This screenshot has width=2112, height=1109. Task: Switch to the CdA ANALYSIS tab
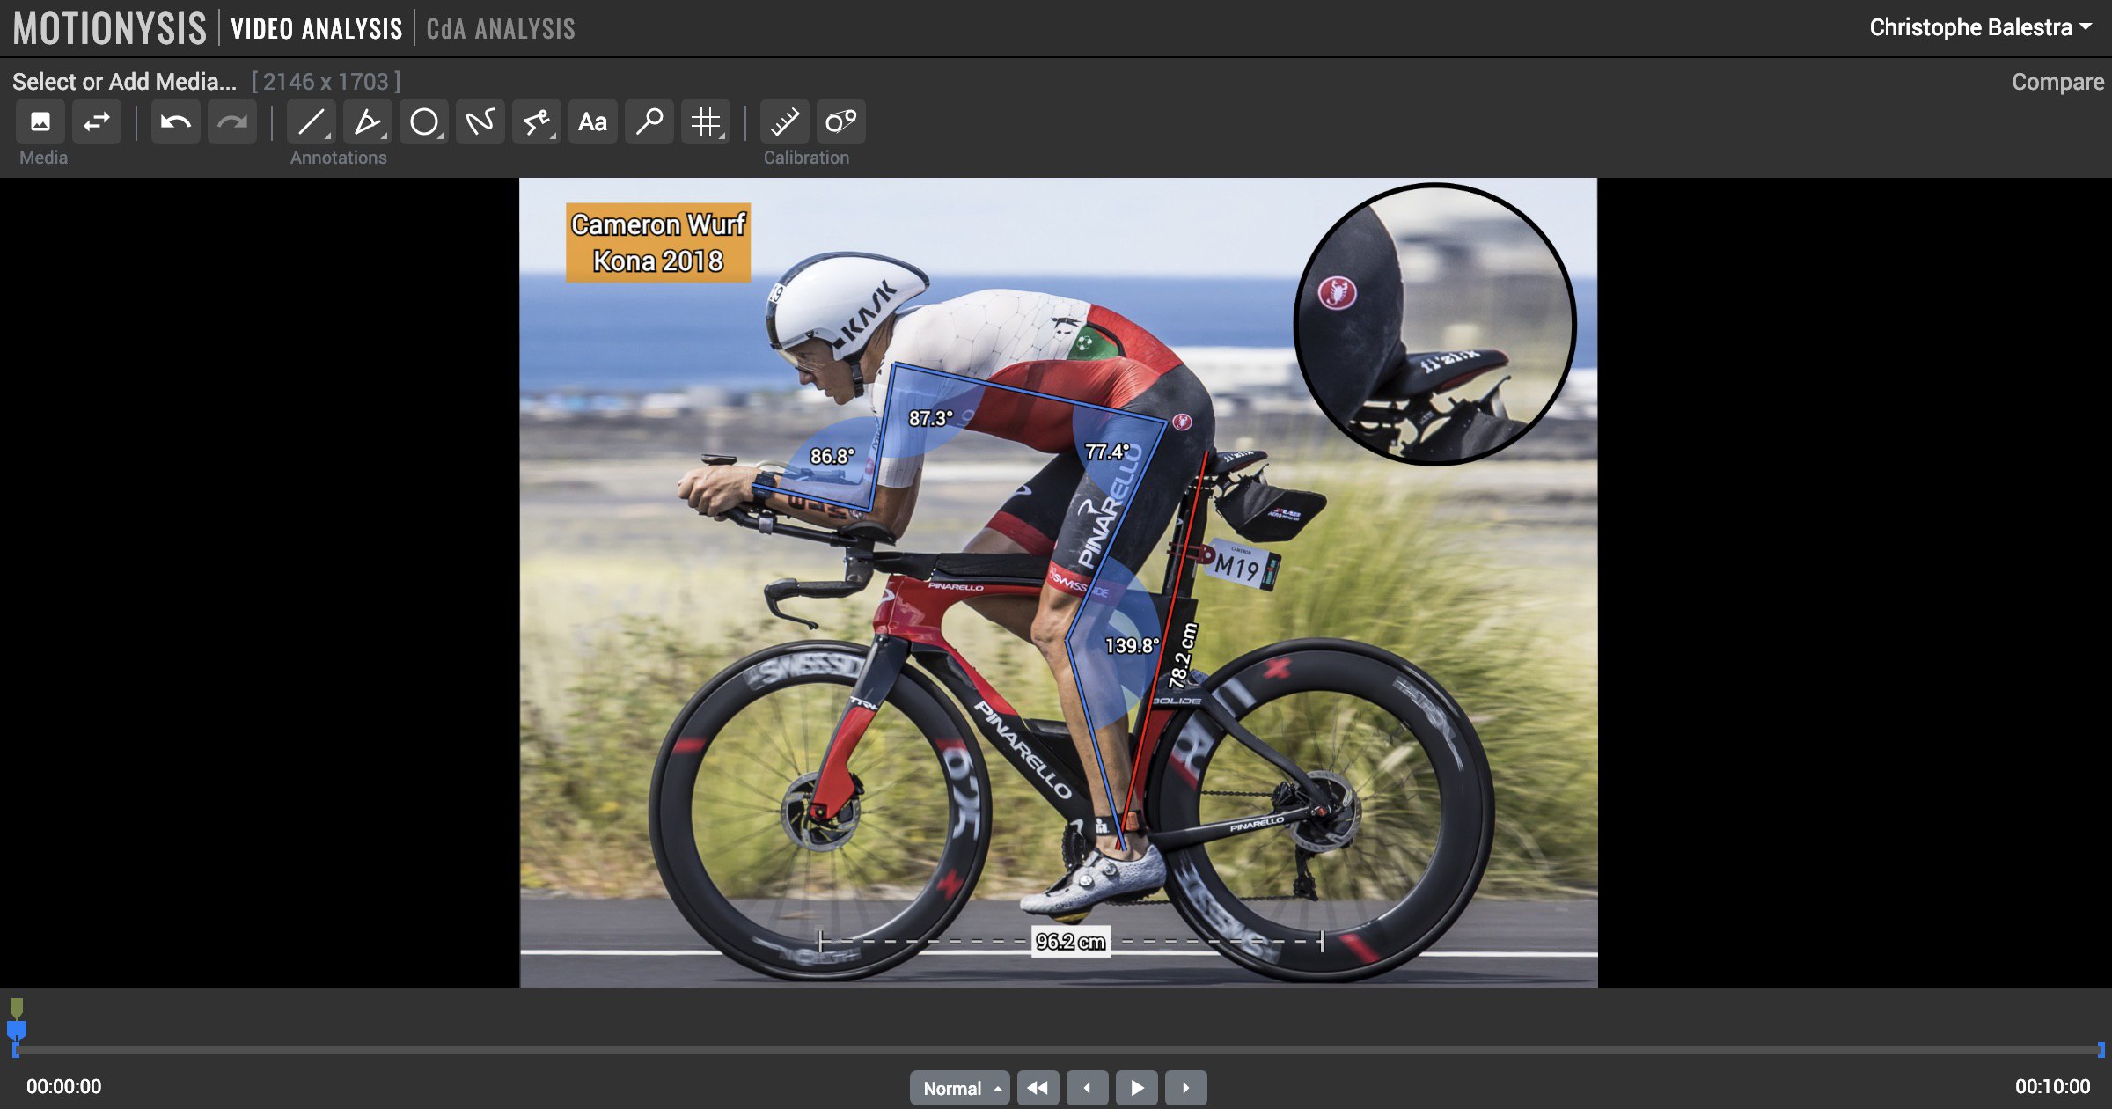point(501,29)
